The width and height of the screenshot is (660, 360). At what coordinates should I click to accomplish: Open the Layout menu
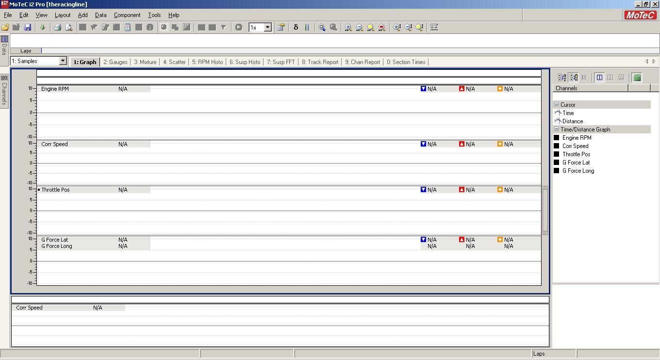pos(63,15)
